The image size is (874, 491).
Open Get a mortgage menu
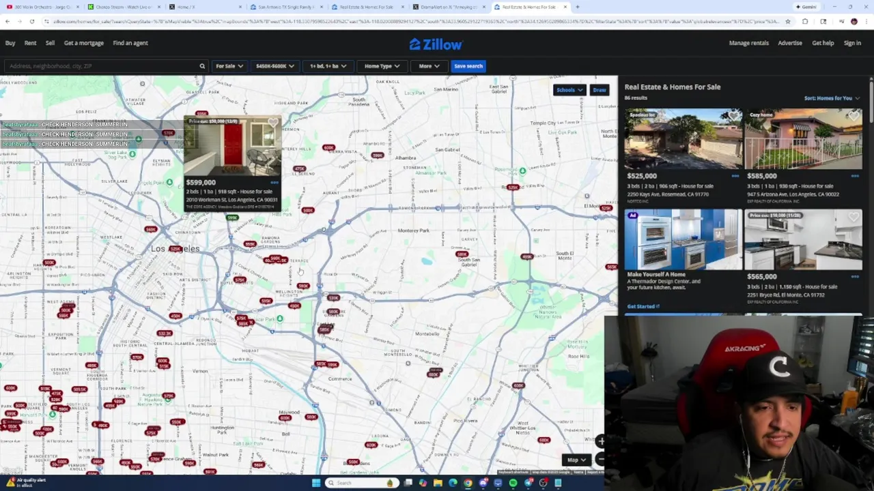click(x=84, y=43)
